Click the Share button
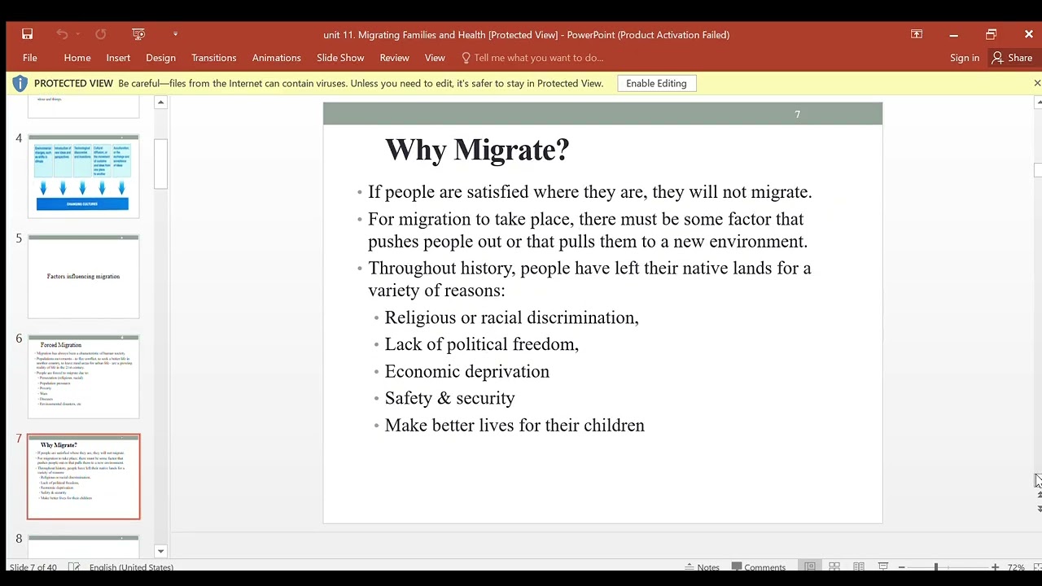The image size is (1042, 586). (1012, 58)
